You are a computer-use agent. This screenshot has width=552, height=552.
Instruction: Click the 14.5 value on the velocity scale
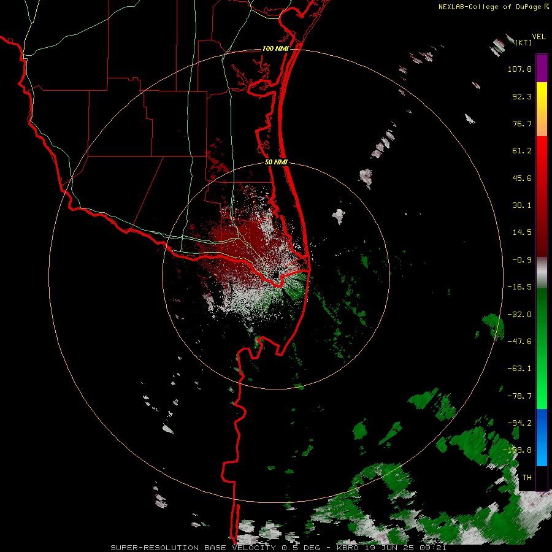[x=522, y=232]
